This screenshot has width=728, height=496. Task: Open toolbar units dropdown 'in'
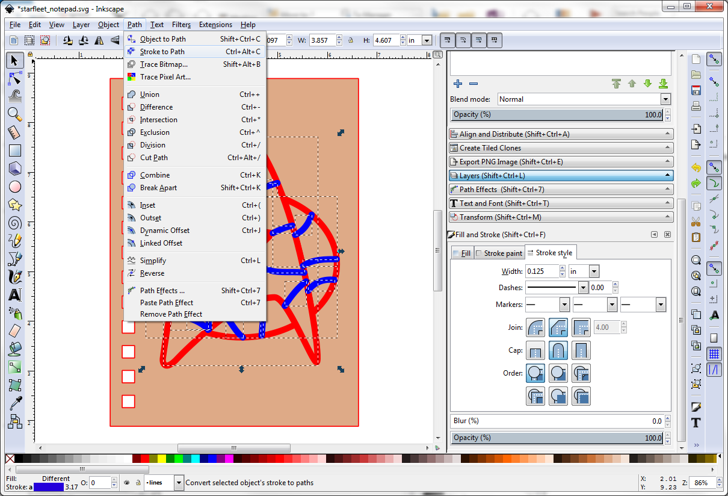[420, 40]
